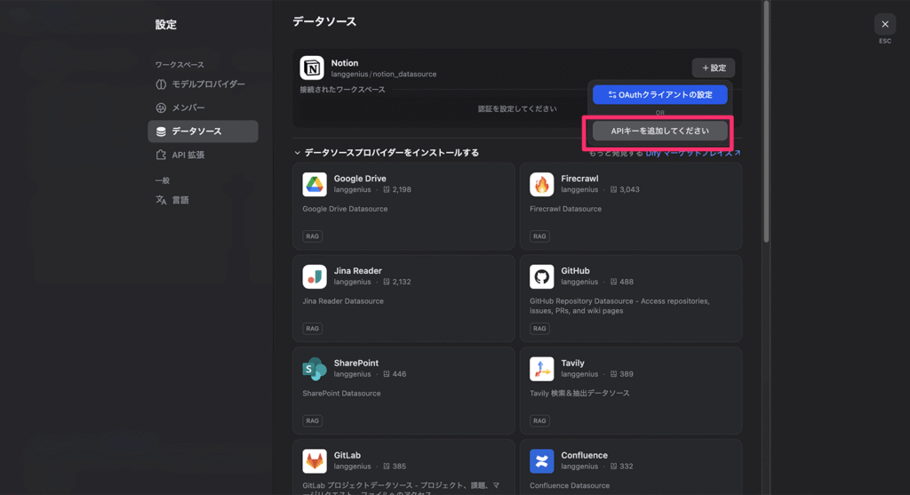Close settings with the X button
910x495 pixels.
tap(884, 24)
